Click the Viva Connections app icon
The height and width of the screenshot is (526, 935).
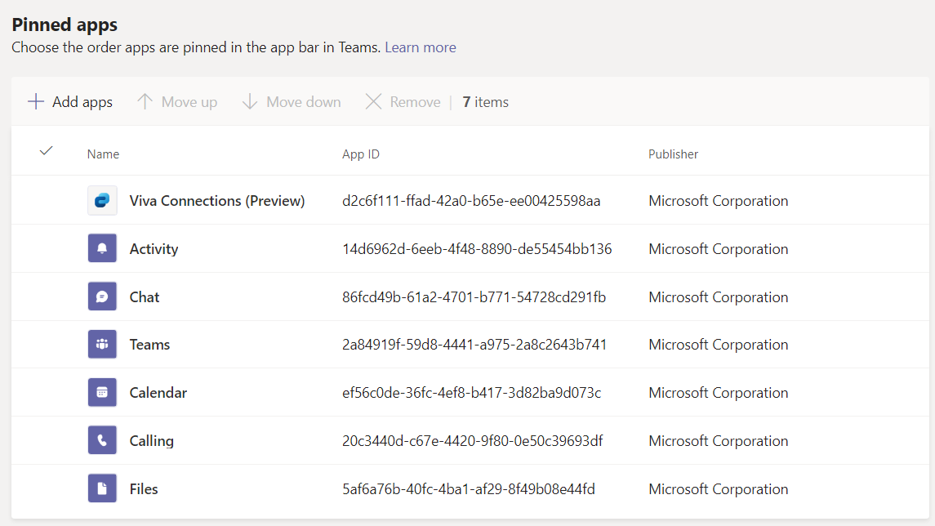click(x=102, y=201)
